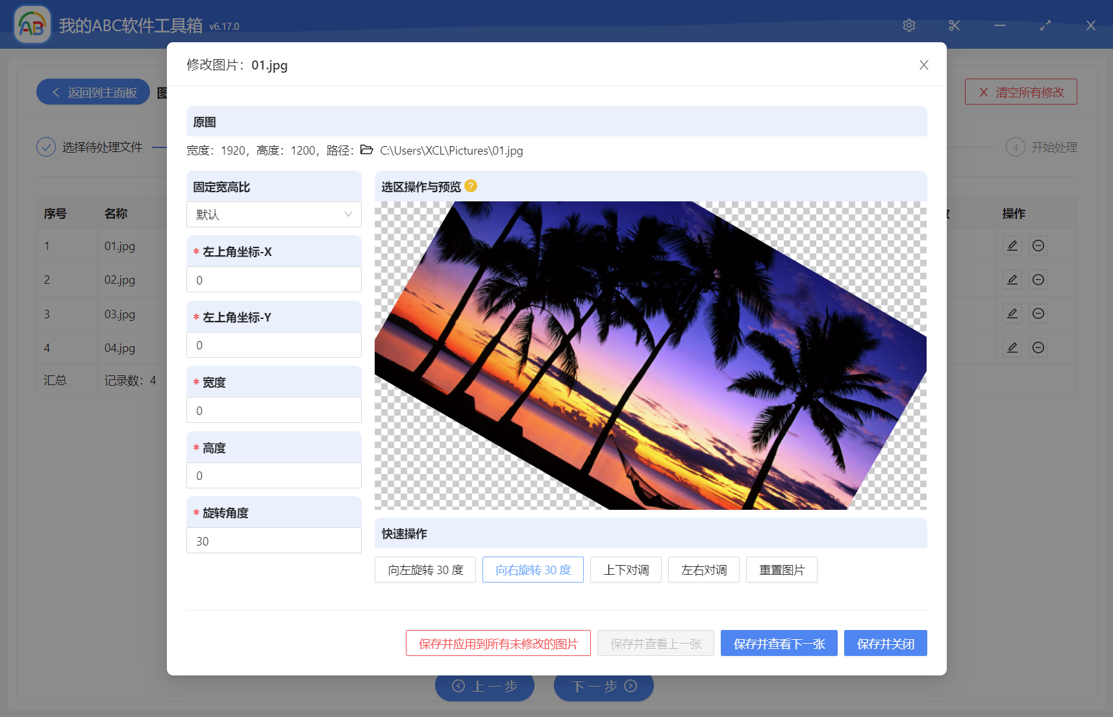Click the 下一步 button at bottom
The width and height of the screenshot is (1113, 717).
[x=604, y=686]
